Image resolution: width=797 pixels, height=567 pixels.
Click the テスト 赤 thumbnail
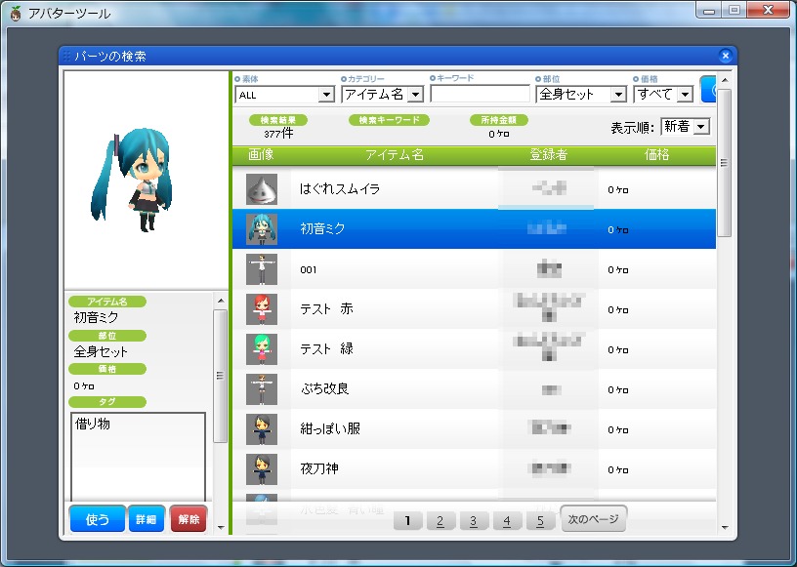[262, 309]
